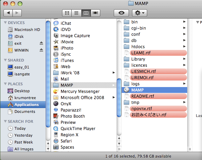Screen dimensions: 202x160
Task: Show files from Today search
Action: 23,128
